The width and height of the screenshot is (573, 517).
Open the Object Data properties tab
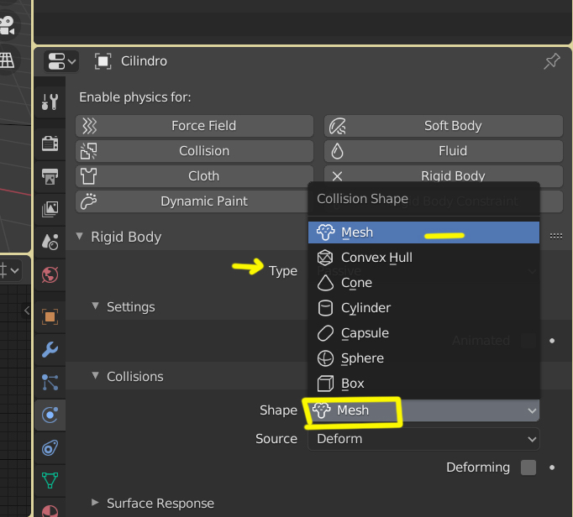[x=50, y=480]
